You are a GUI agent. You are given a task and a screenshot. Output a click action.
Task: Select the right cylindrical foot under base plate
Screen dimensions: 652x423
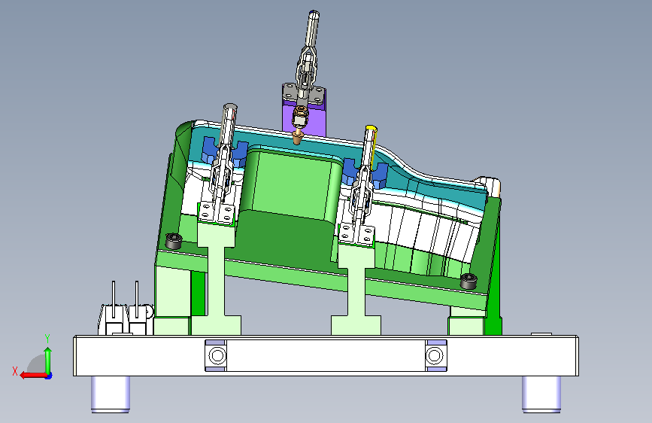(x=541, y=394)
